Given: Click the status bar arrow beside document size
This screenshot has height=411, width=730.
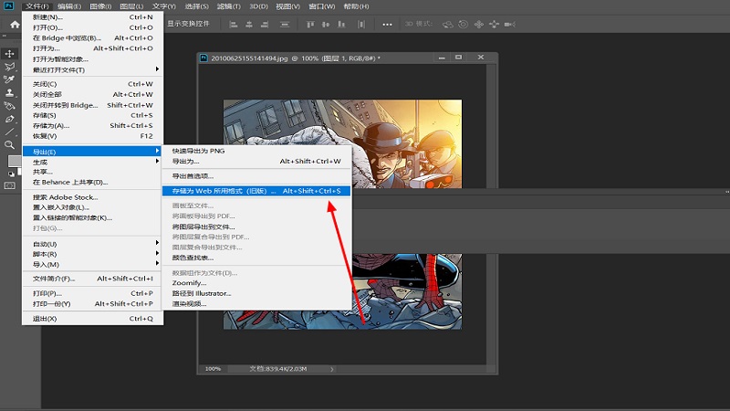Looking at the screenshot, I should click(332, 369).
